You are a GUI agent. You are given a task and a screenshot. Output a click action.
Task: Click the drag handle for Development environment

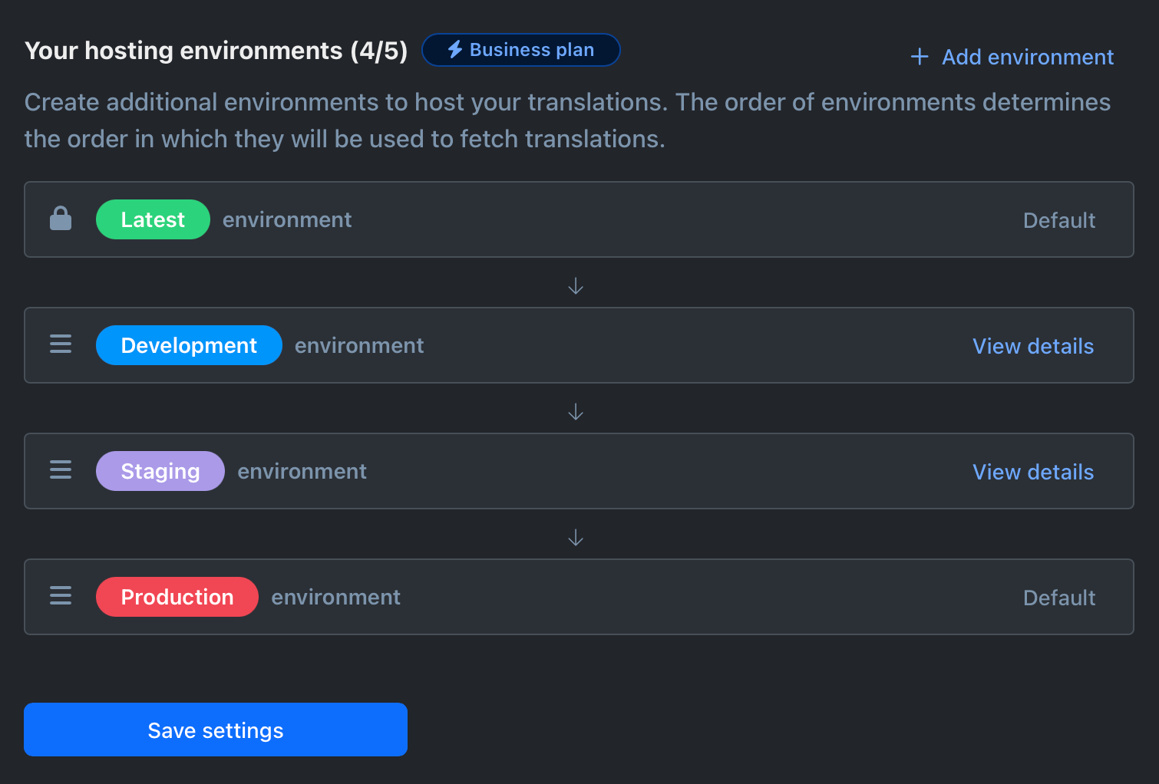tap(61, 344)
